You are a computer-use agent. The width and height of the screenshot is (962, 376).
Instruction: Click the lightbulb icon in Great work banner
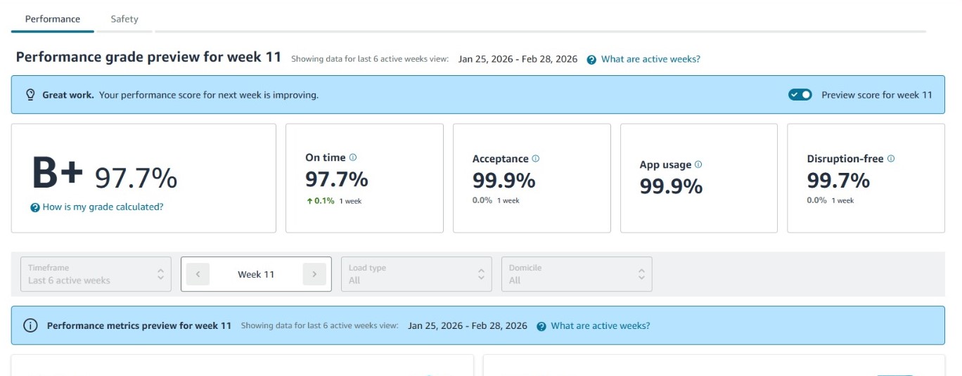point(30,95)
